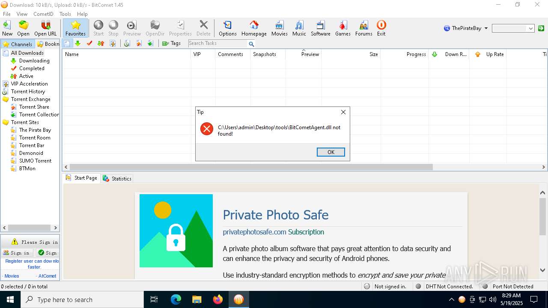
Task: Click the OpenDir toolbar button
Action: 155,28
